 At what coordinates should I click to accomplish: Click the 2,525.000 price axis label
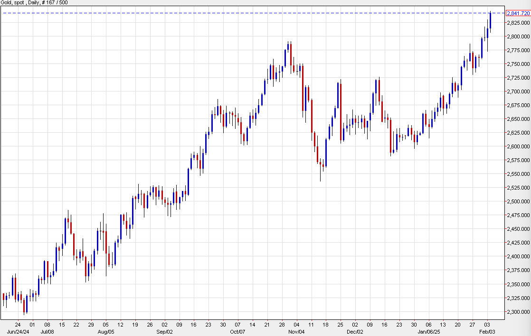point(518,188)
